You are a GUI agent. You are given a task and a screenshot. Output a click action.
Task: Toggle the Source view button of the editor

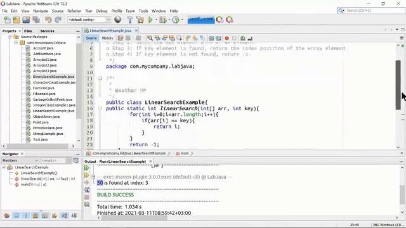91,38
